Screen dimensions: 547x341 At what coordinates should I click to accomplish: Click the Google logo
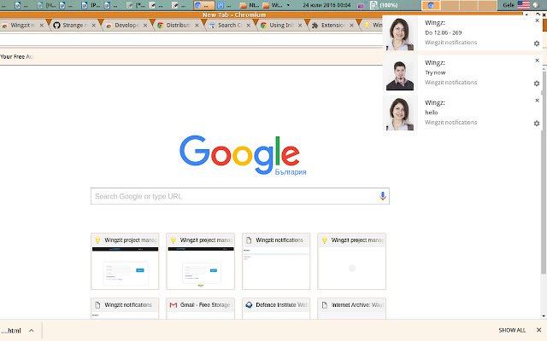(239, 154)
